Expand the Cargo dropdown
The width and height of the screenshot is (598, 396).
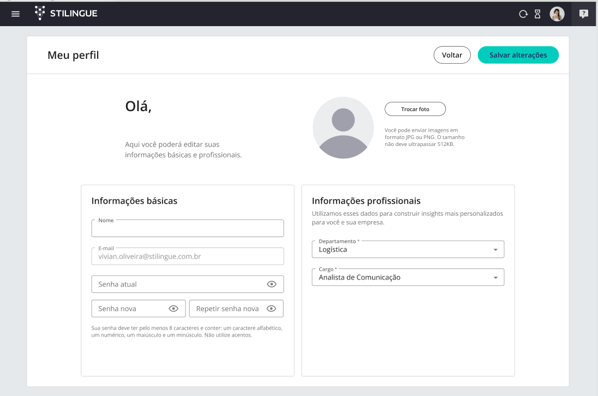click(x=495, y=277)
